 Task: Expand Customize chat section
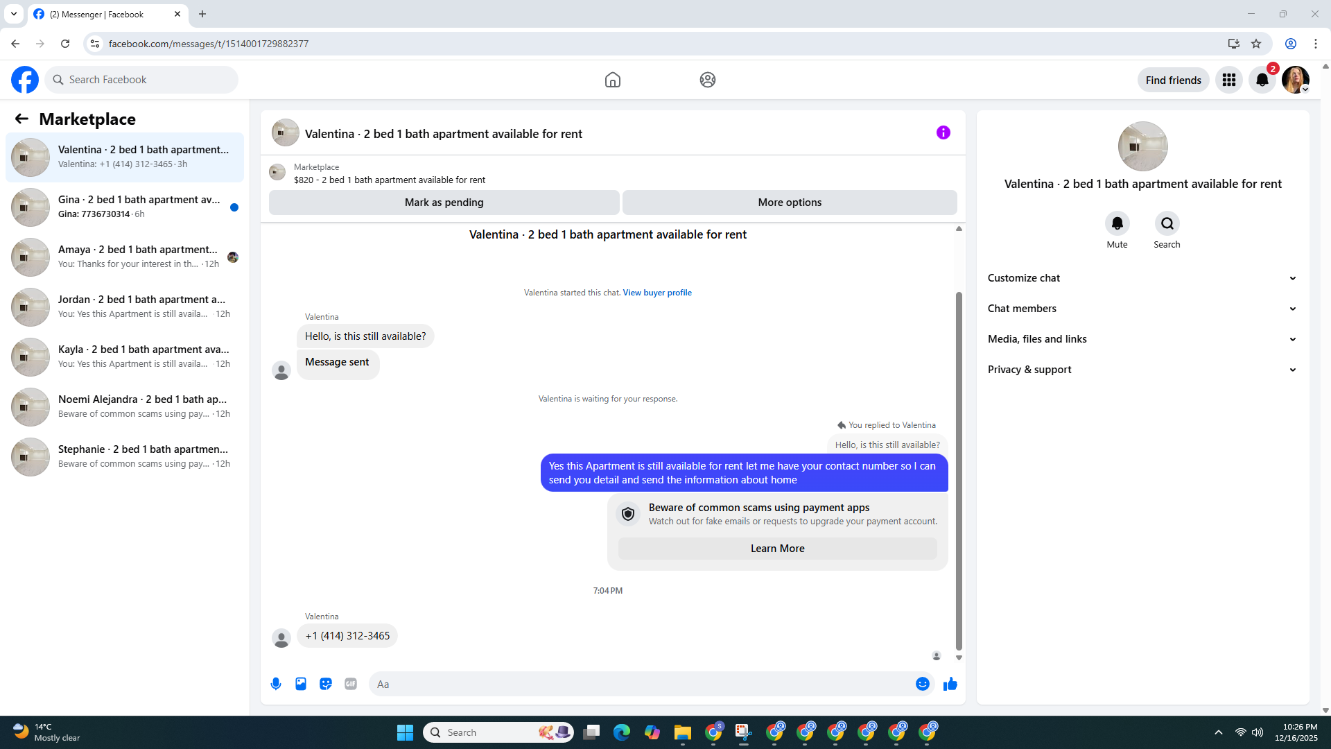pos(1142,278)
